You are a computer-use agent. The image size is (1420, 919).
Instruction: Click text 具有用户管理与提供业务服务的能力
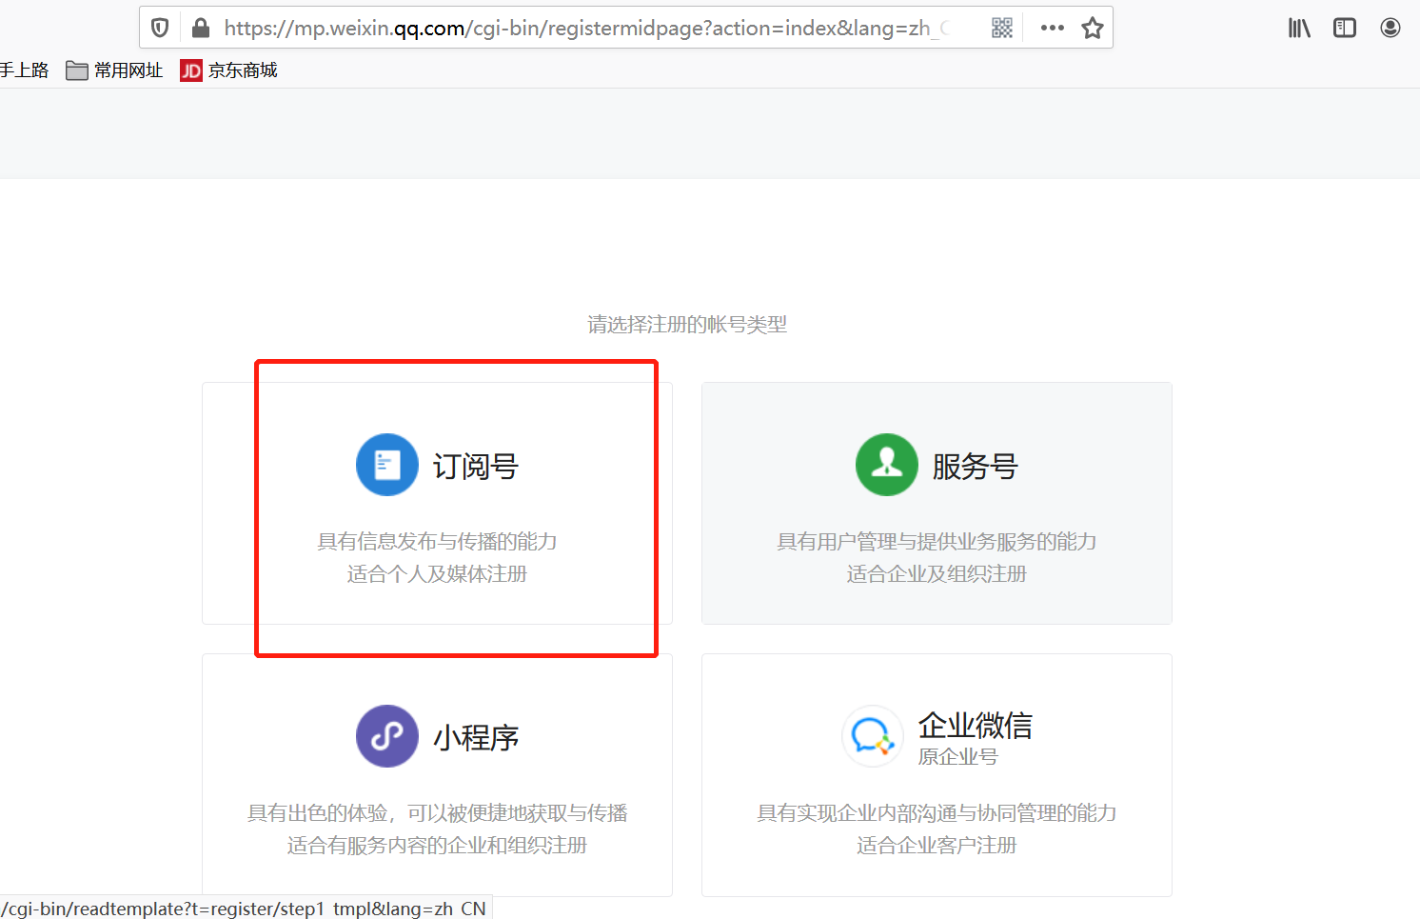pos(937,542)
